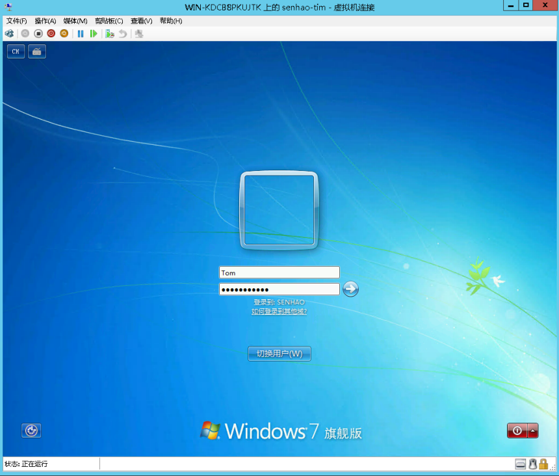Open the on-screen keyboard input icon
Viewport: 559px width, 476px height.
click(x=36, y=51)
